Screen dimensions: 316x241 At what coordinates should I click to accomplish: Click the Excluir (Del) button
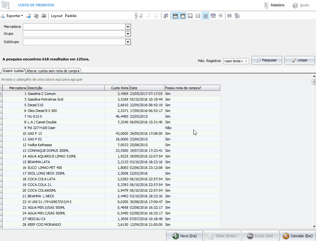point(260,236)
